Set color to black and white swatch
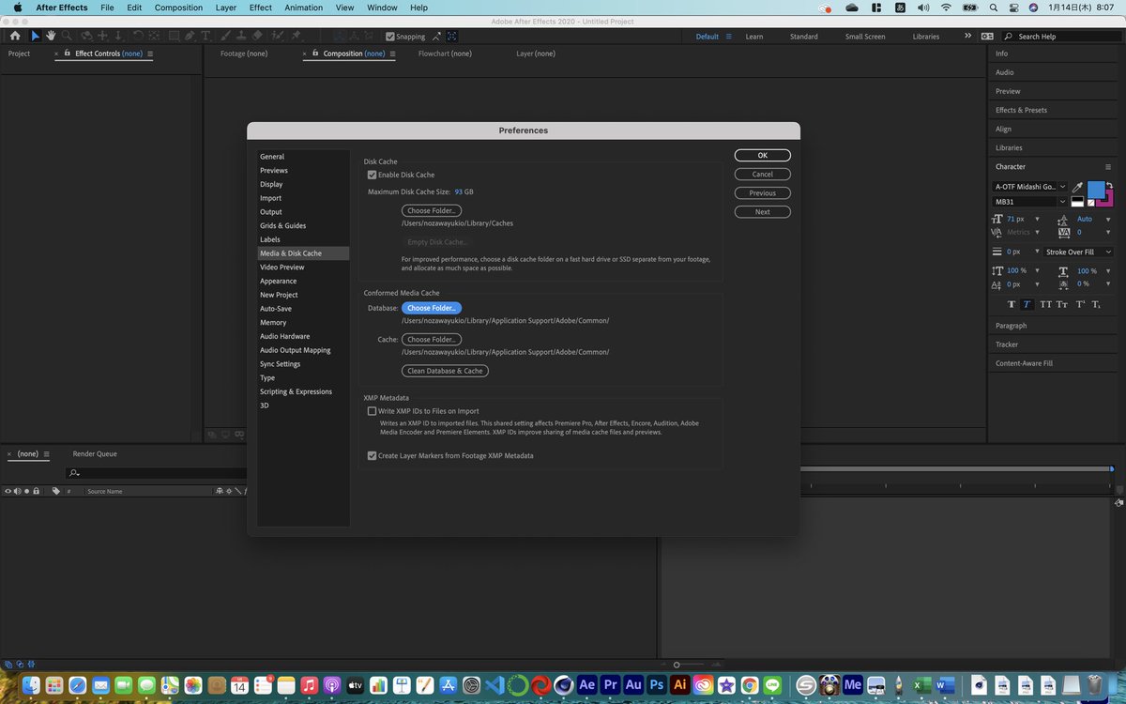1126x704 pixels. (1077, 202)
